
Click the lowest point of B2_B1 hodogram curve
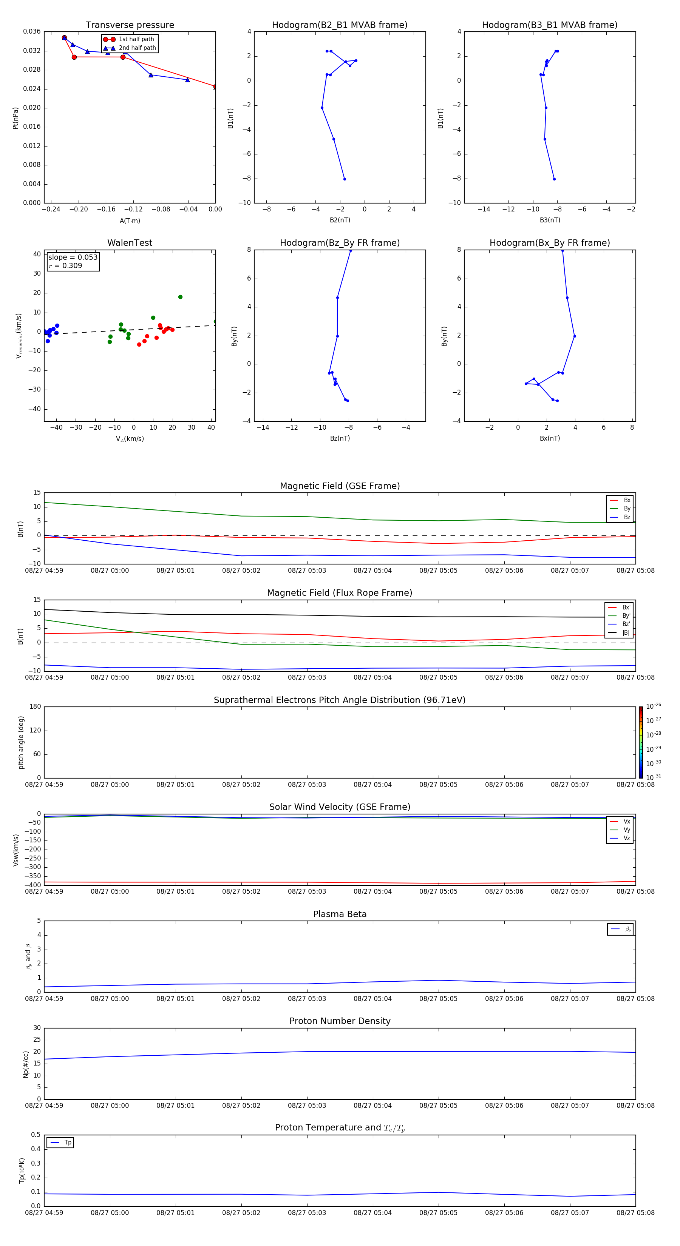pyautogui.click(x=345, y=179)
